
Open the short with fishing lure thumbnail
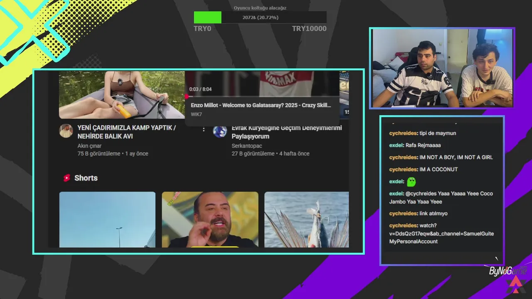(306, 219)
